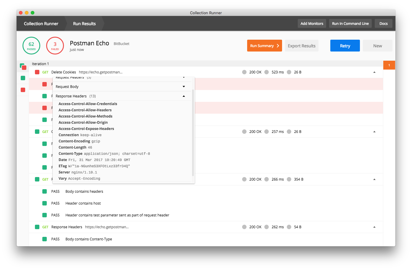The image size is (412, 270).
Task: Collapse the Delete Cookies request row
Action: (374, 72)
